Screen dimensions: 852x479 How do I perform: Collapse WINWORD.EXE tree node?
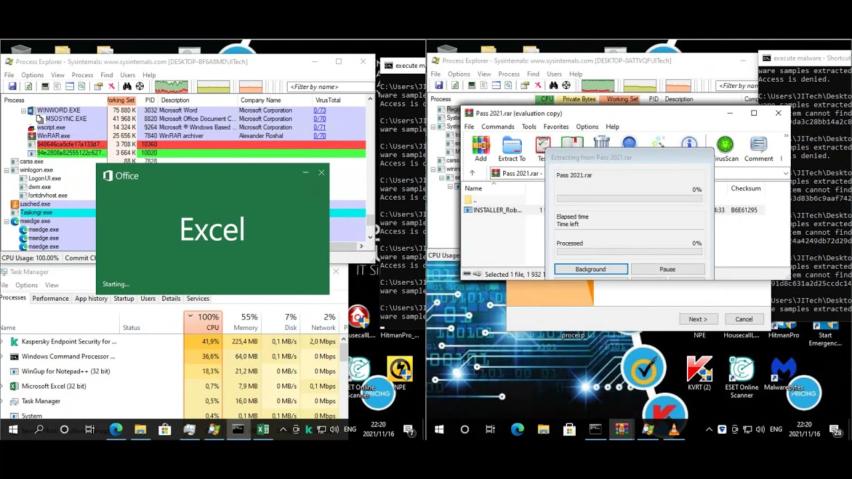tap(24, 110)
